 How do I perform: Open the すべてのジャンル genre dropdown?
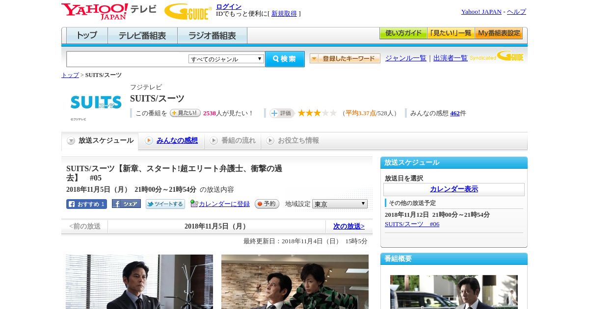[226, 59]
